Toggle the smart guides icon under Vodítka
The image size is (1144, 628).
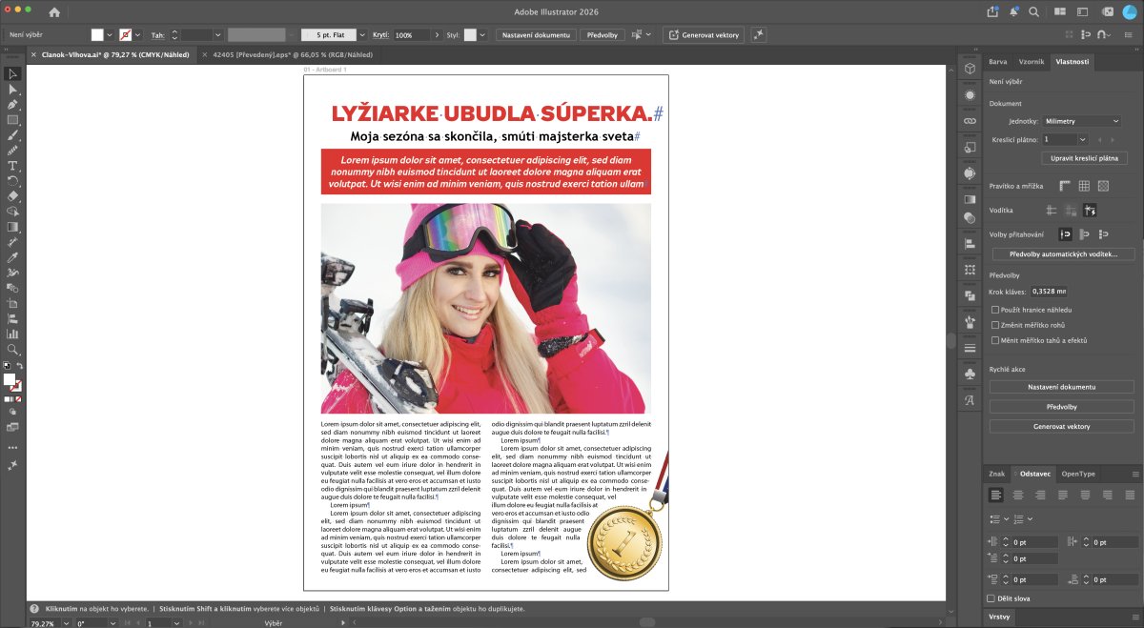(1090, 210)
